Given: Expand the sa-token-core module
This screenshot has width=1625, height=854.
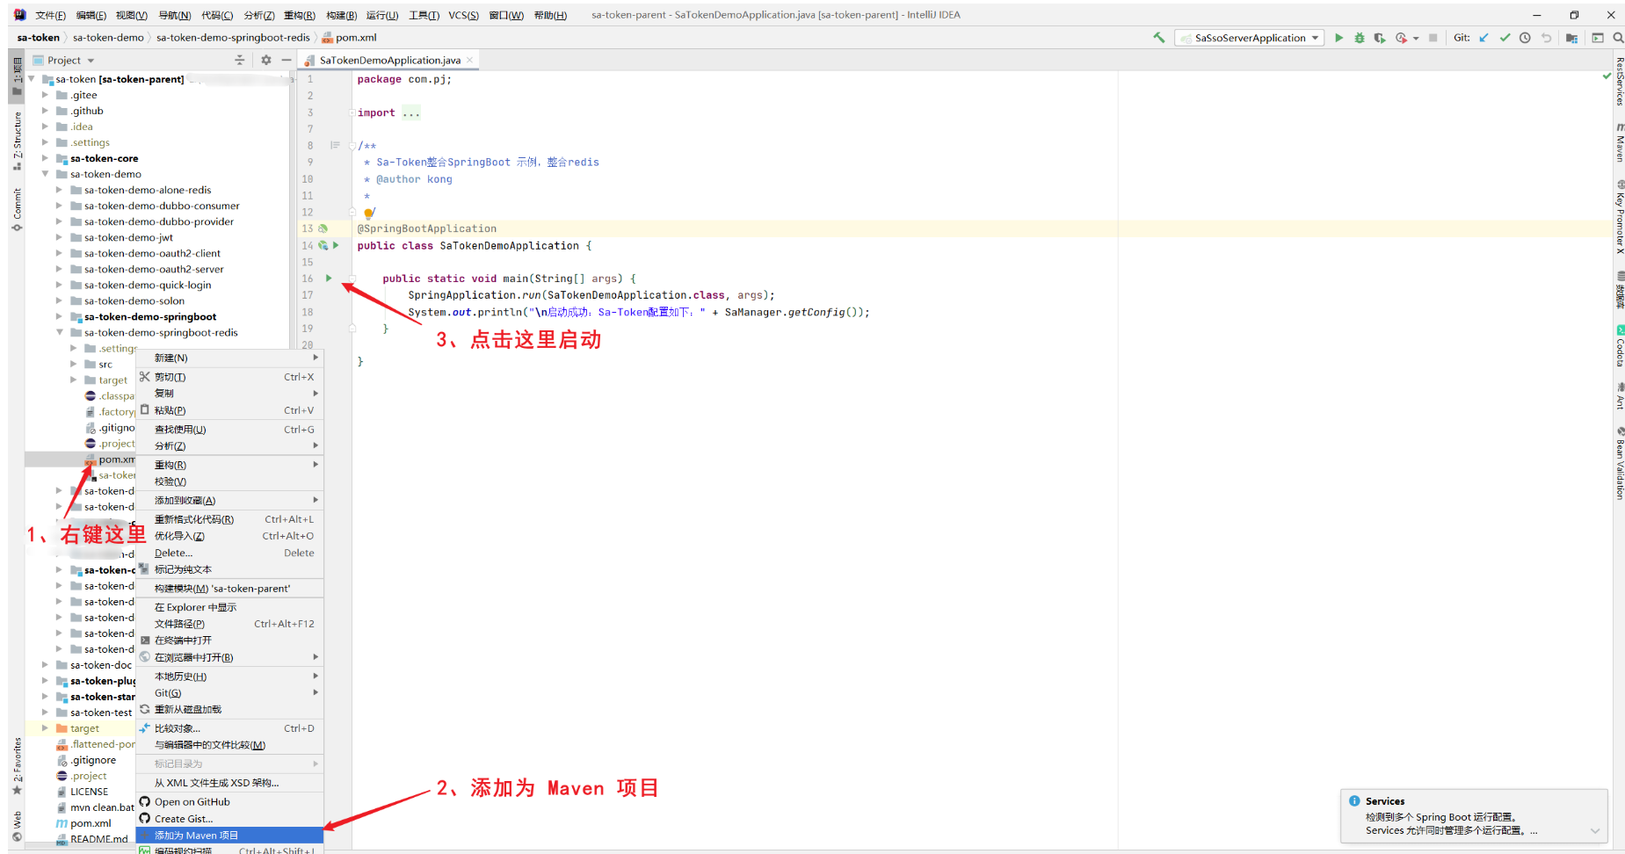Looking at the screenshot, I should click(x=45, y=158).
